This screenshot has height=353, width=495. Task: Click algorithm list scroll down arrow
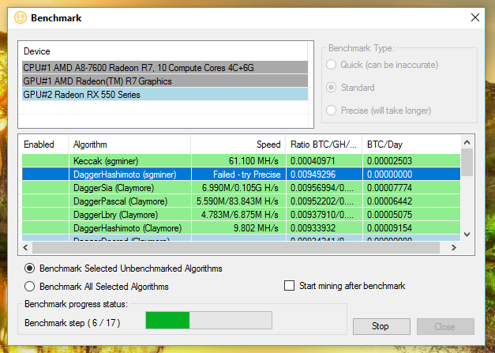[467, 235]
